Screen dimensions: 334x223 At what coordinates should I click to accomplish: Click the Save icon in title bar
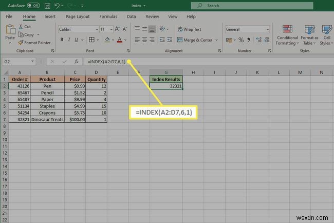pyautogui.click(x=47, y=6)
